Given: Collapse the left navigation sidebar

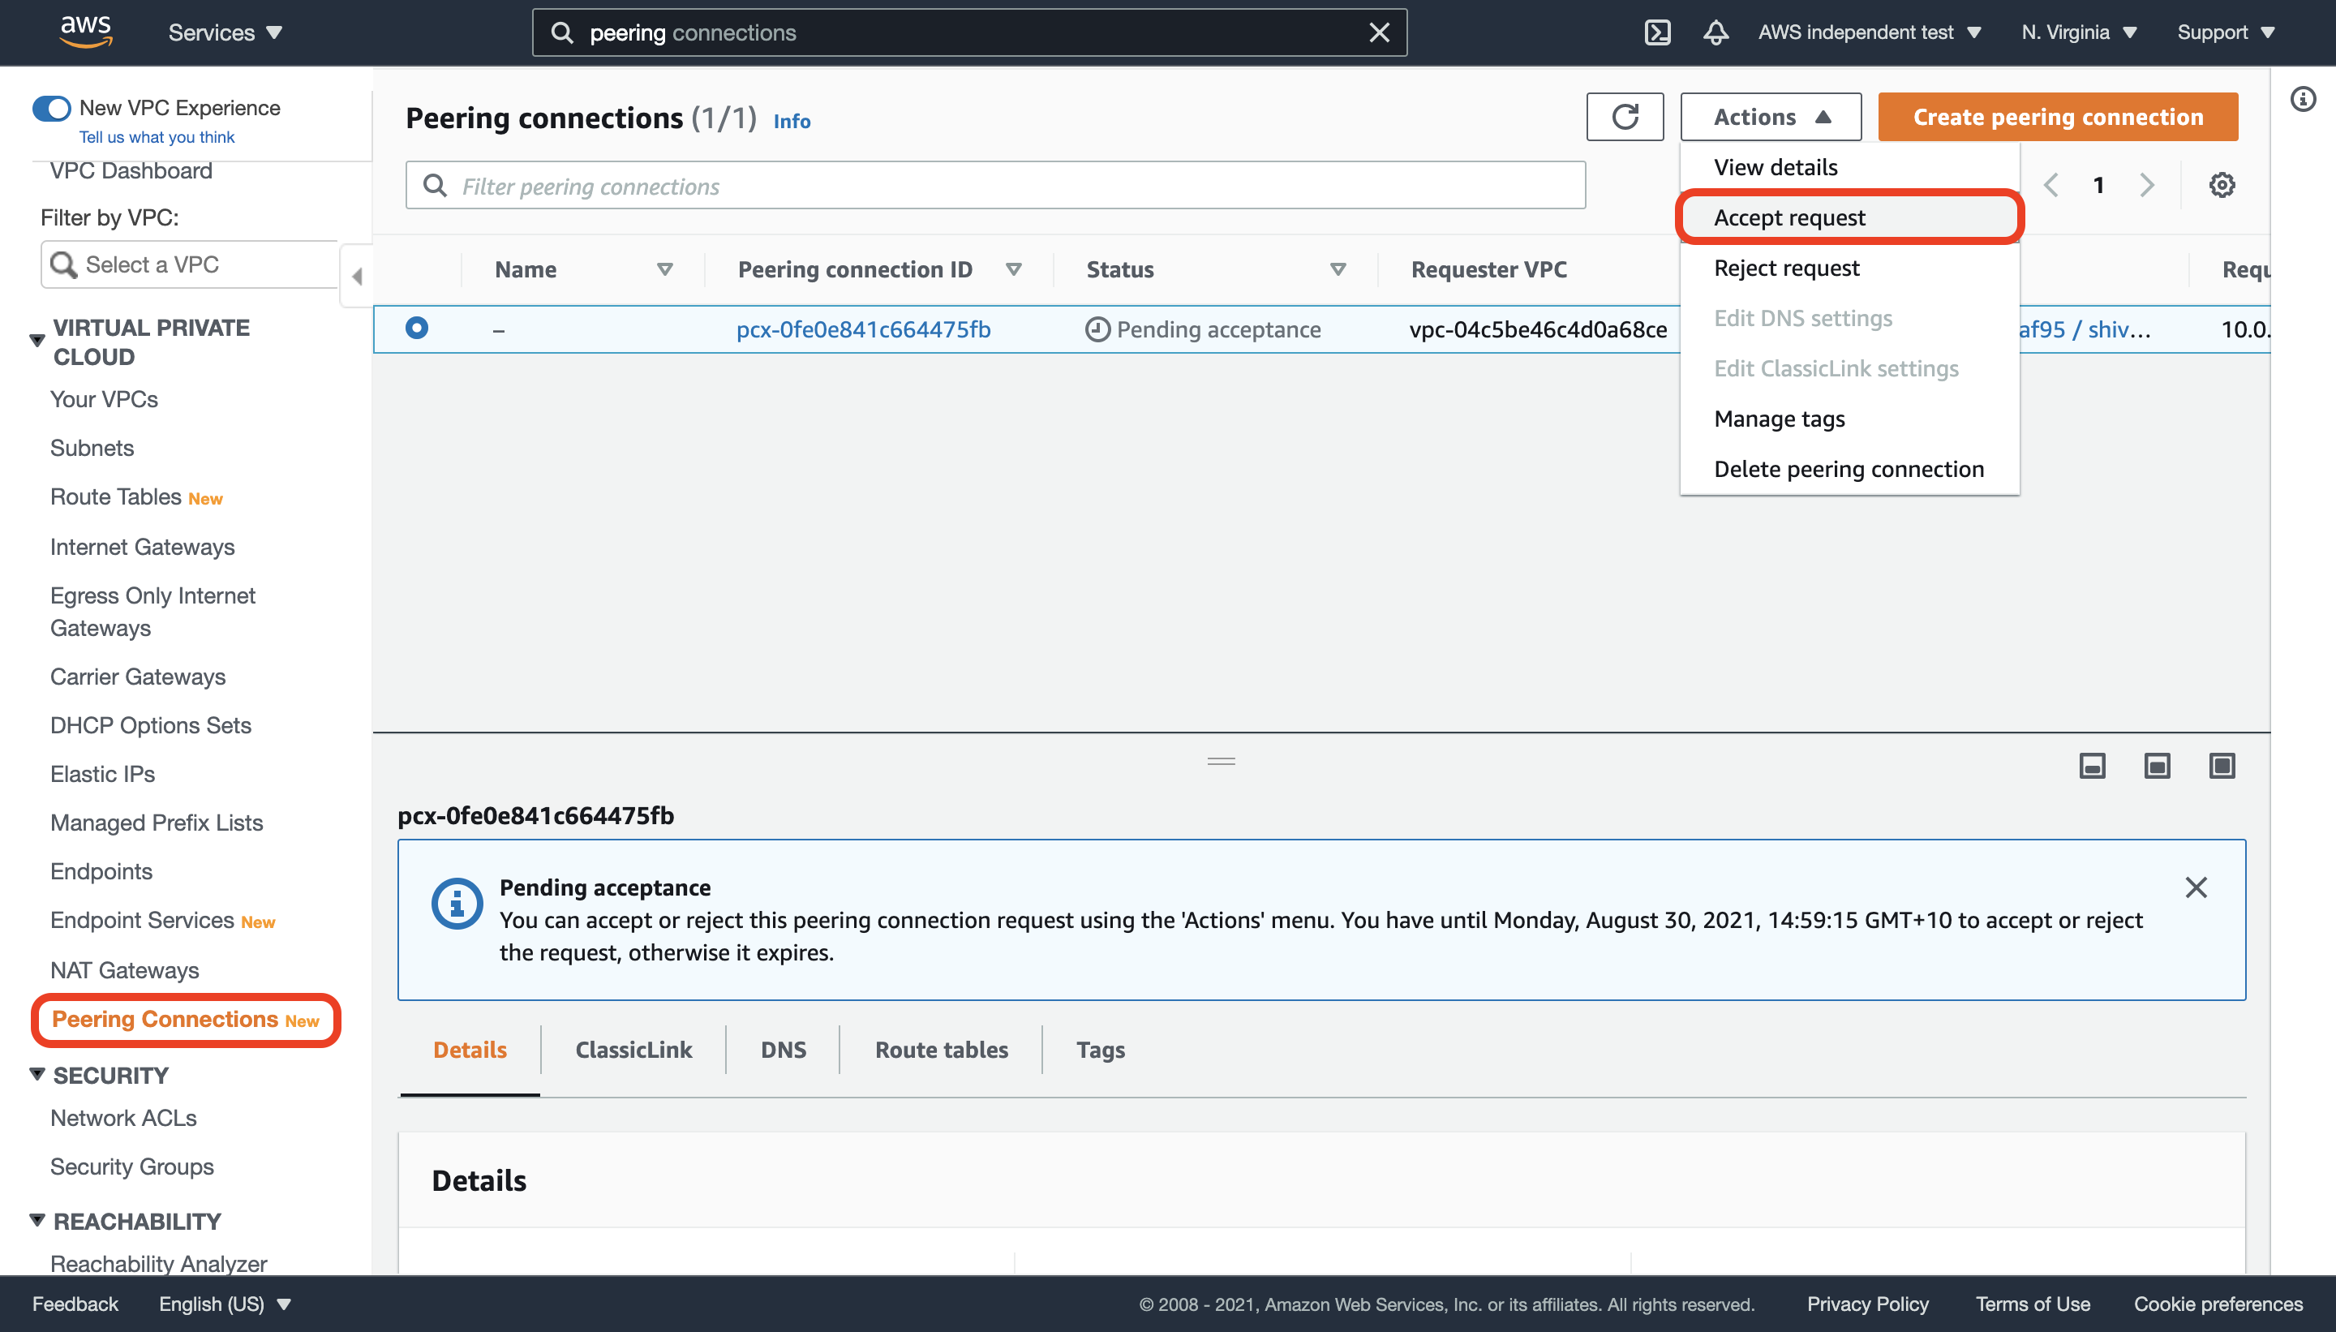Looking at the screenshot, I should click(x=357, y=277).
